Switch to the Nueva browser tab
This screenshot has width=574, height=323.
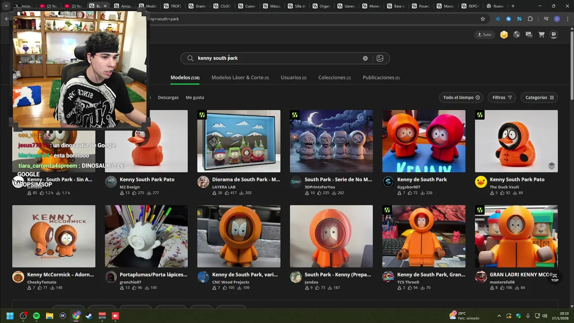495,6
